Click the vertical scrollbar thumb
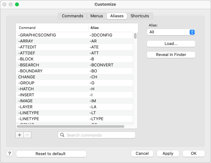Image resolution: width=211 pixels, height=163 pixels. coord(135,36)
